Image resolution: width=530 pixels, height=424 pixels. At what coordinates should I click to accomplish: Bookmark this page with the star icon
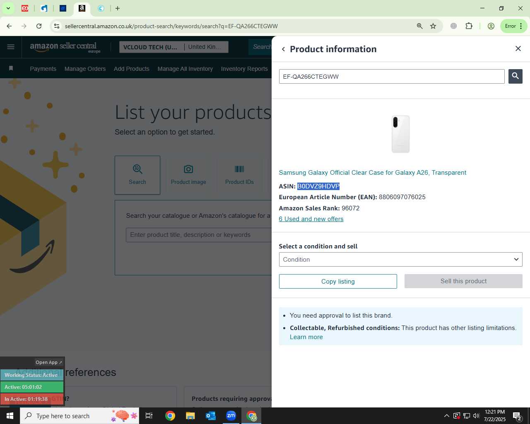tap(433, 26)
